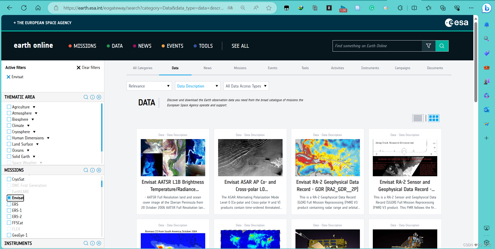
Task: Open the browser extensions puzzle icon
Action: coord(400,8)
